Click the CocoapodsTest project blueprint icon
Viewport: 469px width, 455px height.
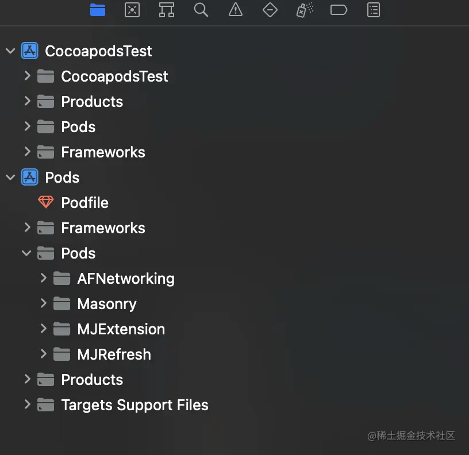tap(30, 51)
